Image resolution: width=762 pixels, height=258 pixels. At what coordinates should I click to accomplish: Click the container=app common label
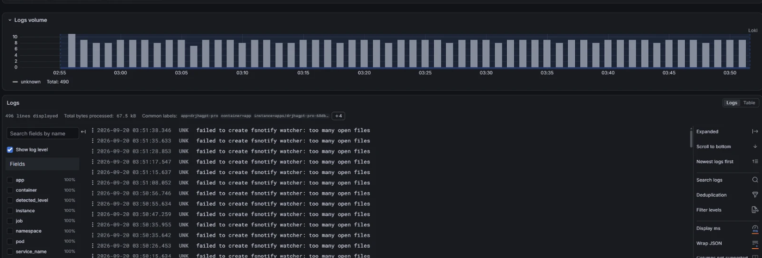[x=236, y=116]
